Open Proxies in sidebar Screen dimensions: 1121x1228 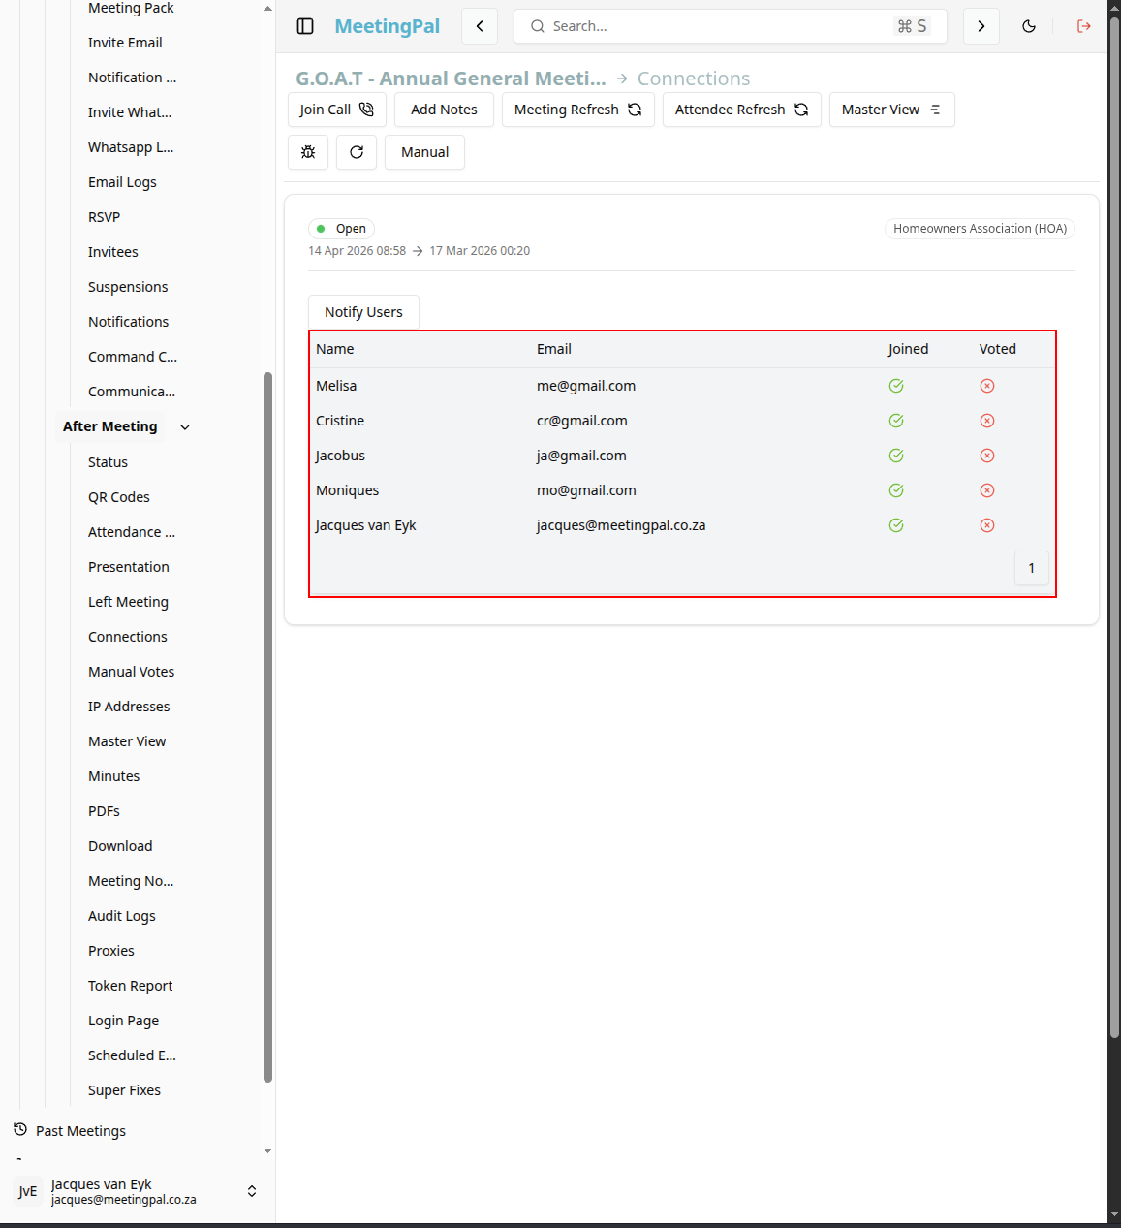pyautogui.click(x=110, y=951)
